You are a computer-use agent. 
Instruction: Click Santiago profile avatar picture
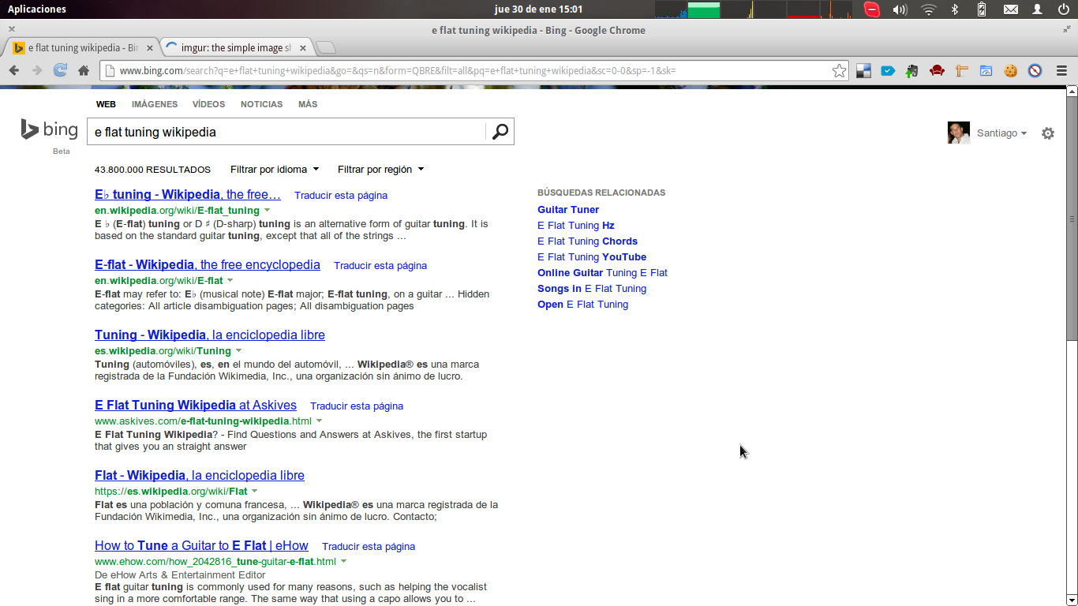pos(959,133)
